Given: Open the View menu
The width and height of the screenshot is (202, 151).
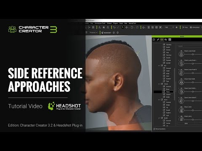Looking at the screenshot, I should 92,23.
